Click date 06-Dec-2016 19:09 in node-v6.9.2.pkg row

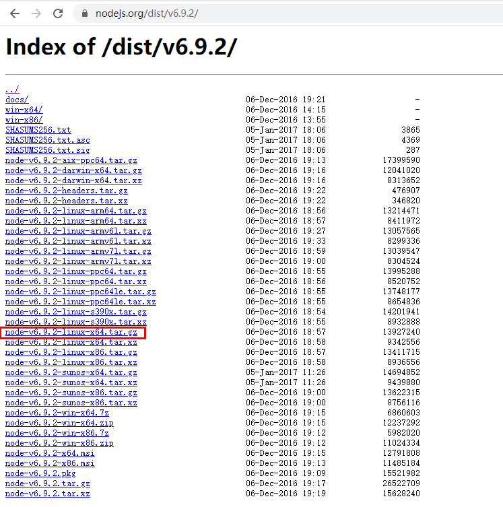tap(286, 473)
